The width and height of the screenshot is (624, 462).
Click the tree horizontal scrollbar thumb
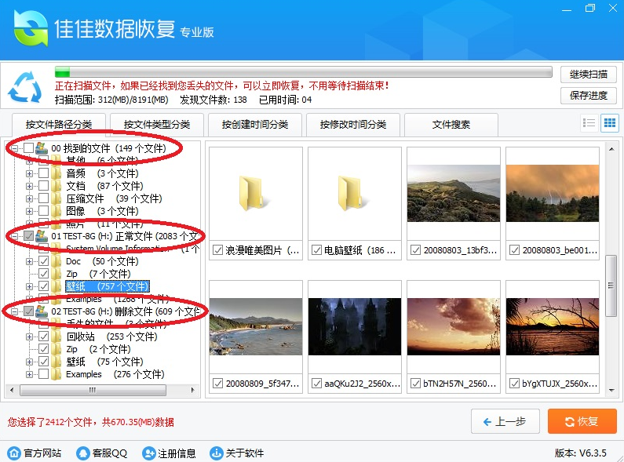93,390
